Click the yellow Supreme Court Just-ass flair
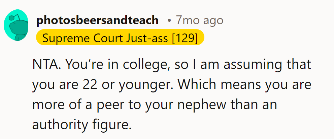Screen dimensions: 334x139 (120, 39)
